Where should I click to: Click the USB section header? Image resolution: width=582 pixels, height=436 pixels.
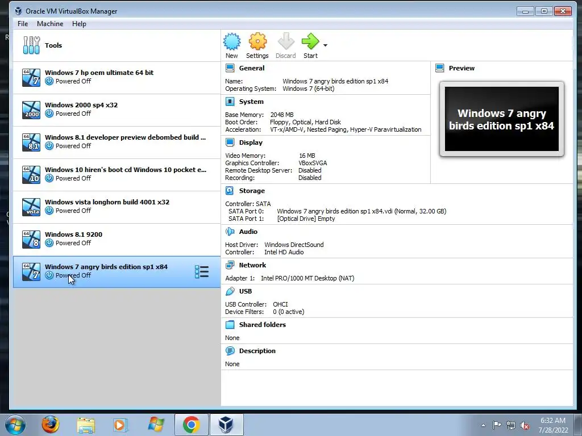point(246,291)
